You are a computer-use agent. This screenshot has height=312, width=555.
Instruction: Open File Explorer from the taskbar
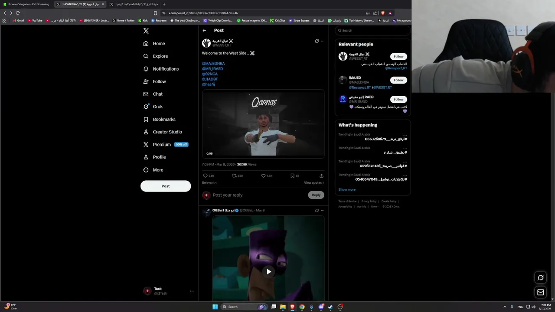(283, 307)
